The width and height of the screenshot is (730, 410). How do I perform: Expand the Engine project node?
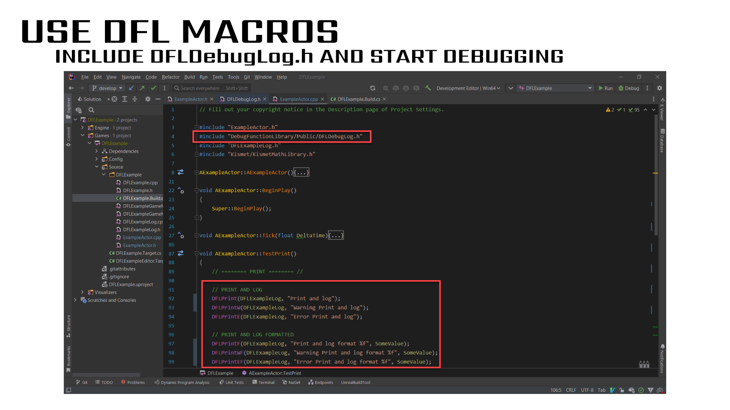[82, 128]
